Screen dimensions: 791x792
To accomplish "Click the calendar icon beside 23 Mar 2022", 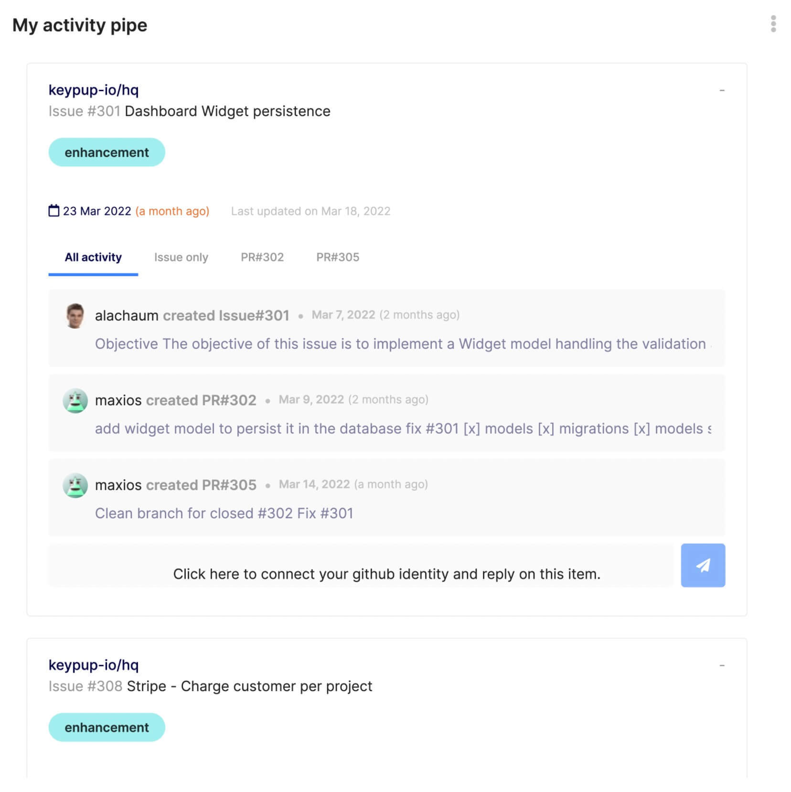I will coord(54,211).
